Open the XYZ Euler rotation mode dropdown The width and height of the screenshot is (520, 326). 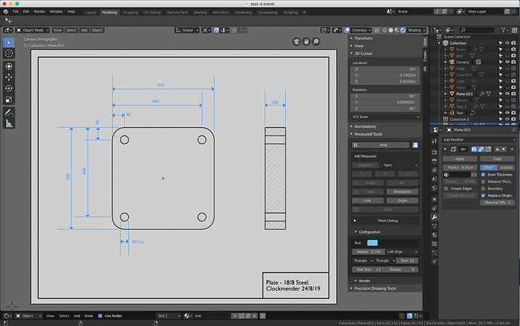coord(385,118)
